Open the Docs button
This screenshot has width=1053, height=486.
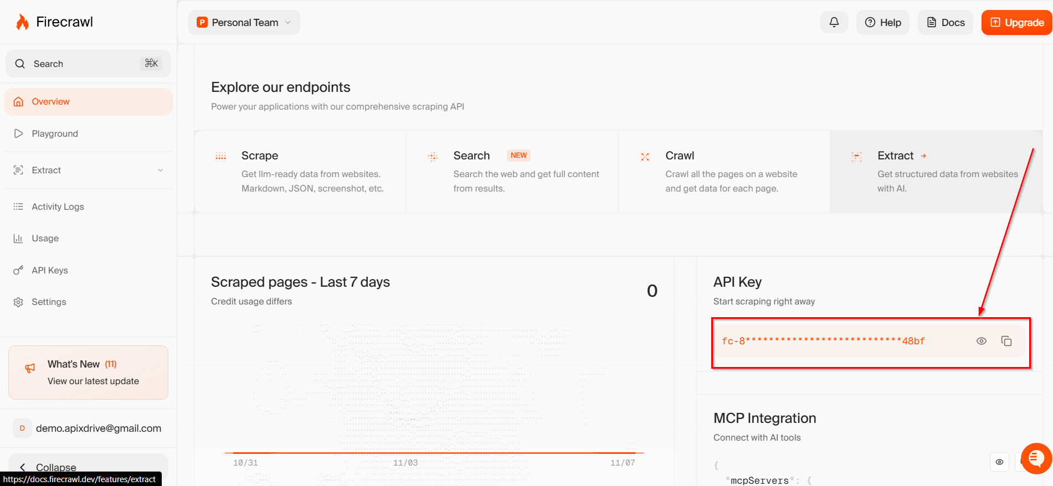946,22
